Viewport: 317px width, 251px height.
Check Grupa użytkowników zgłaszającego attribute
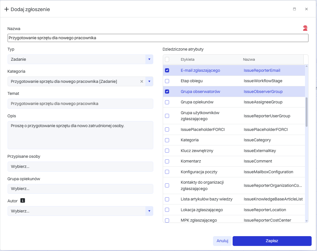tap(167, 116)
